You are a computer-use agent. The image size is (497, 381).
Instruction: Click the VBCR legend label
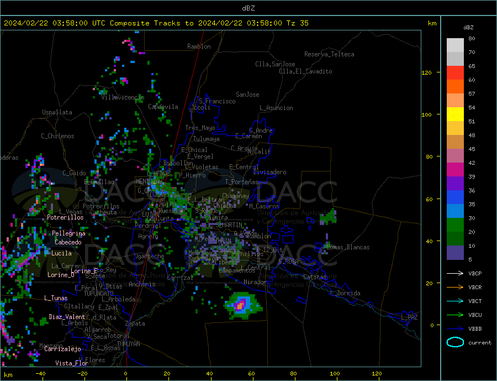pyautogui.click(x=475, y=288)
